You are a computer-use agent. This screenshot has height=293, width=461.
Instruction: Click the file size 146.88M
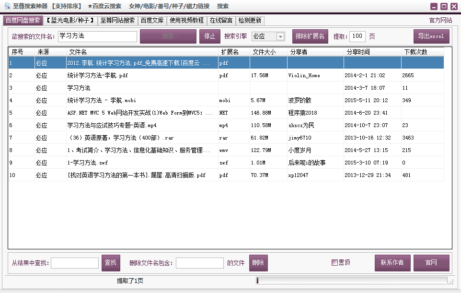[261, 113]
